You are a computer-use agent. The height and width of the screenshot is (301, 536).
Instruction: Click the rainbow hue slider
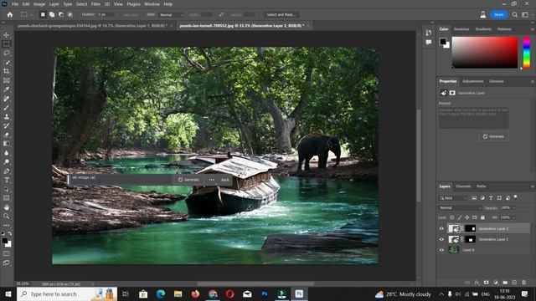[x=527, y=53]
